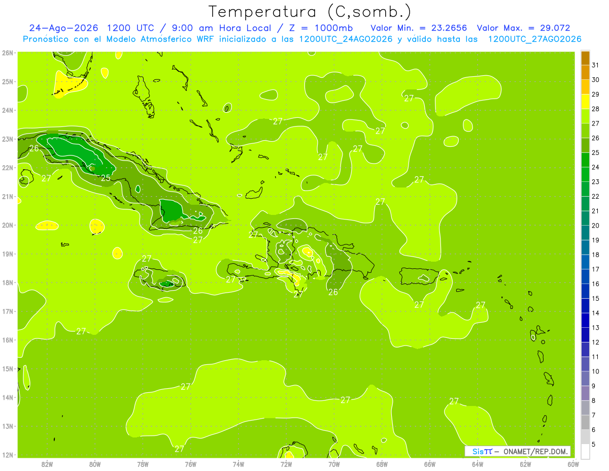Image resolution: width=609 pixels, height=471 pixels.
Task: Pick the orange legend swatch between 29 and 30
Action: 585,87
